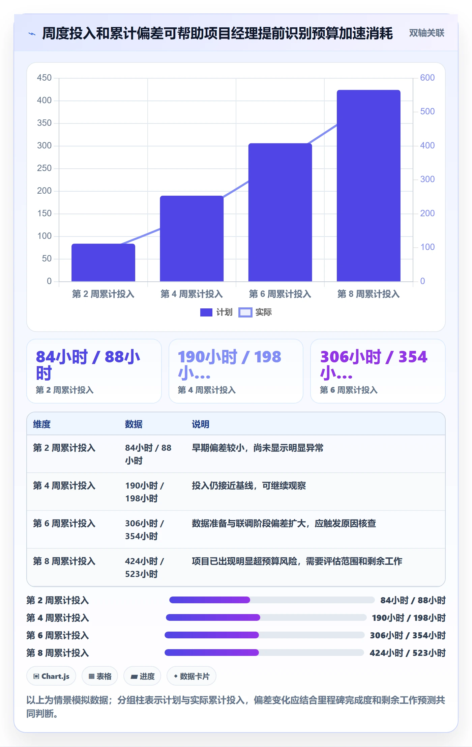The height and width of the screenshot is (747, 472).
Task: Click the 第 6 周累计投入 progress bar
Action: [x=264, y=635]
